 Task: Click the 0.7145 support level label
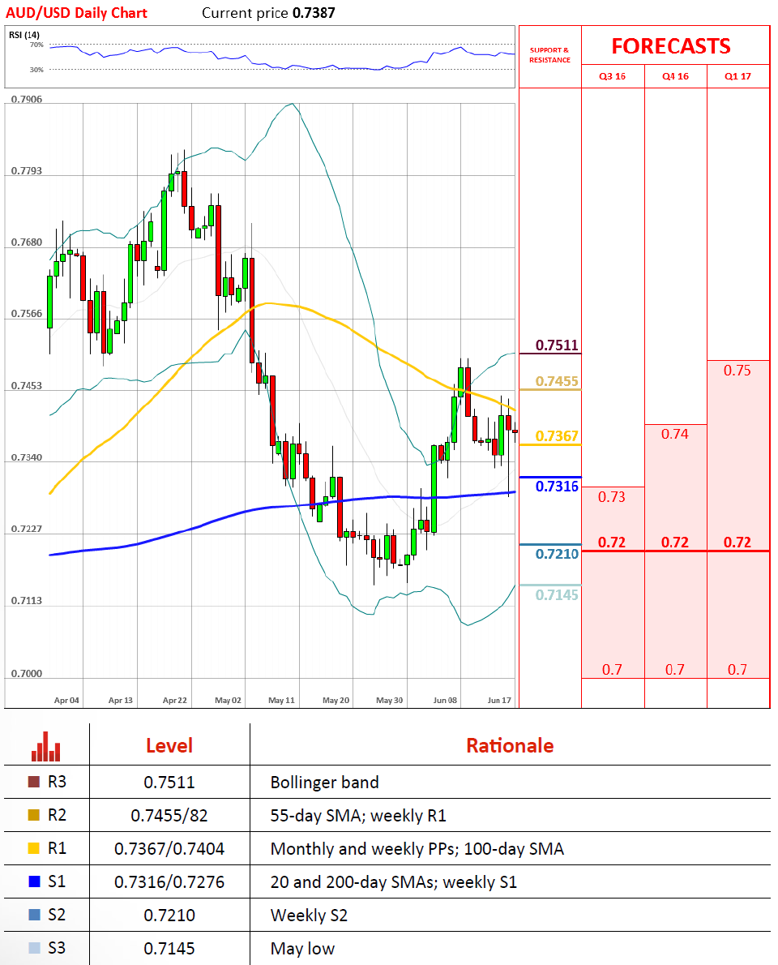pyautogui.click(x=557, y=594)
